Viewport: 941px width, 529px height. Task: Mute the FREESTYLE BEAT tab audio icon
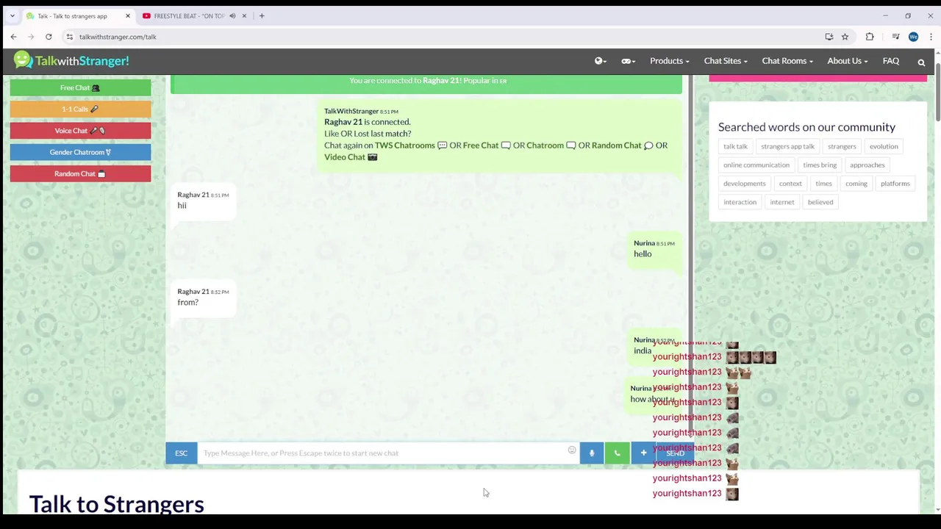(x=232, y=15)
